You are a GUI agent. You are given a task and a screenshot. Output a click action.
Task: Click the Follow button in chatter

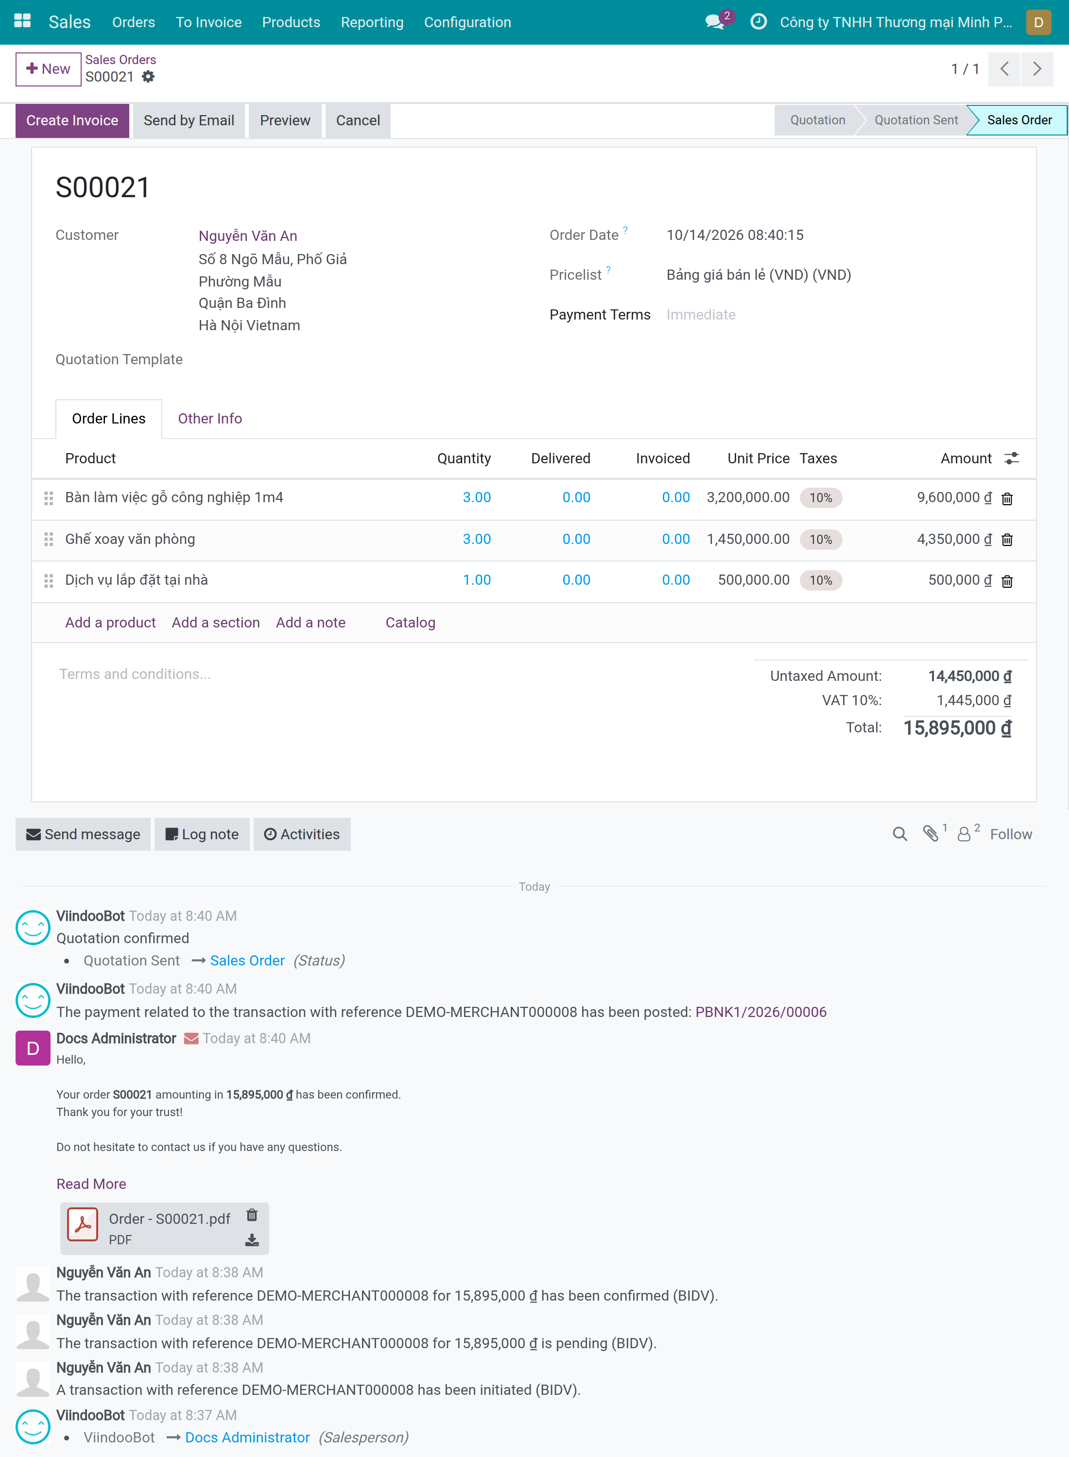[1011, 834]
